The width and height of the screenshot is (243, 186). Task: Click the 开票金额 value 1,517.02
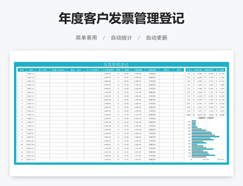(138, 156)
